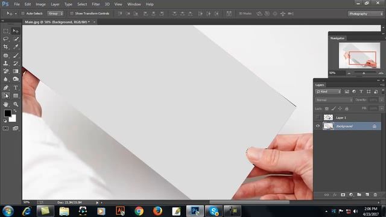
Task: Switch to the Navigator panel tab
Action: [337, 38]
